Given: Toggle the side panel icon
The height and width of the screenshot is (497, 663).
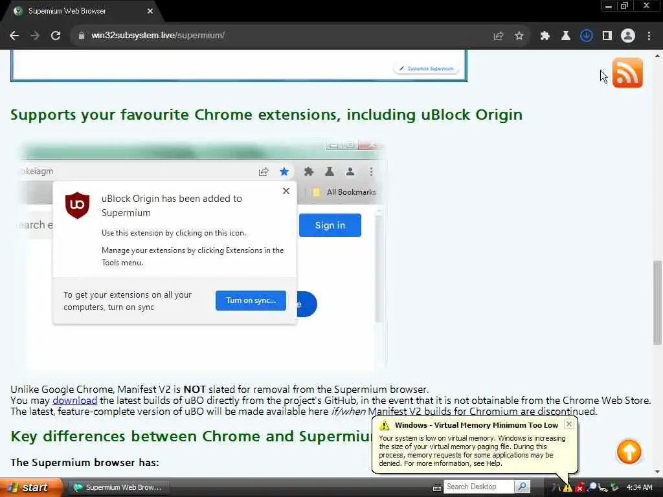Looking at the screenshot, I should (x=607, y=36).
